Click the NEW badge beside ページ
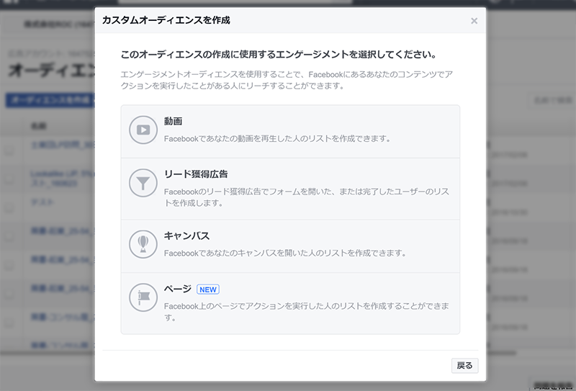 [x=208, y=289]
